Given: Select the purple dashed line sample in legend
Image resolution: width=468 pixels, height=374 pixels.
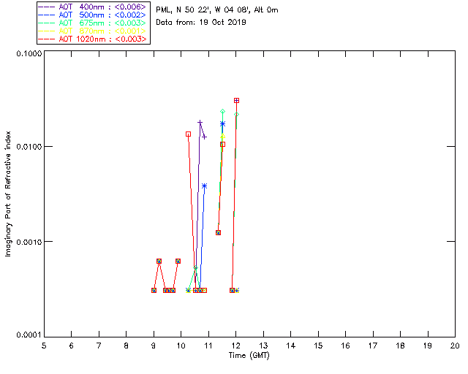Looking at the screenshot, I should 47,7.
